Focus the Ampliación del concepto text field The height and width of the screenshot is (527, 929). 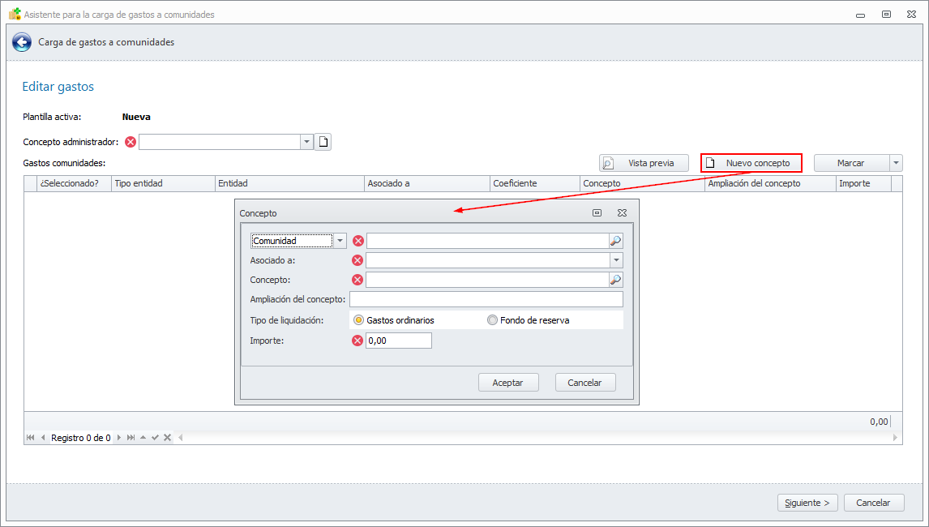[x=486, y=299]
